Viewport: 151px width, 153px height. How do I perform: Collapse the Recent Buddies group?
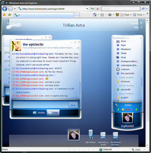116,94
